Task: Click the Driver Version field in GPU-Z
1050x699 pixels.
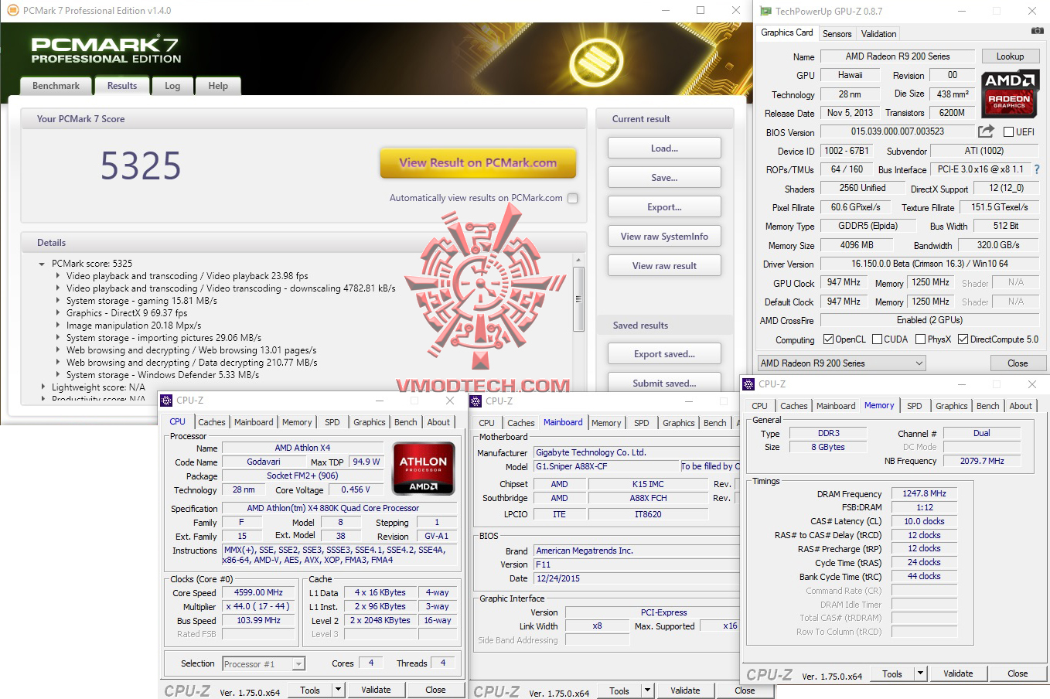Action: pos(929,264)
